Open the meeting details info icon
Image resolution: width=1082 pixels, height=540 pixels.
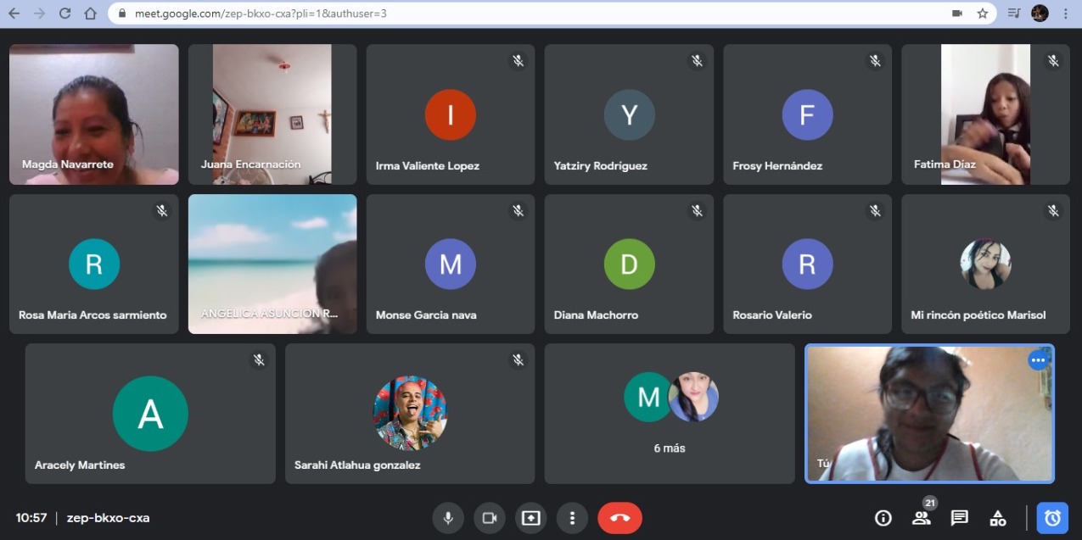[883, 518]
